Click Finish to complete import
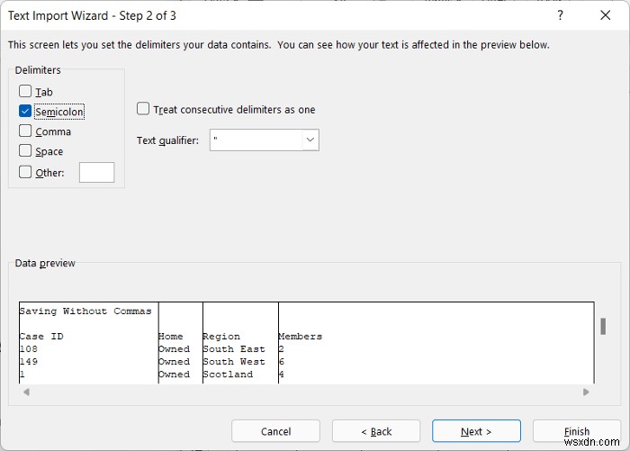Viewport: 630px width, 451px height. pyautogui.click(x=577, y=431)
